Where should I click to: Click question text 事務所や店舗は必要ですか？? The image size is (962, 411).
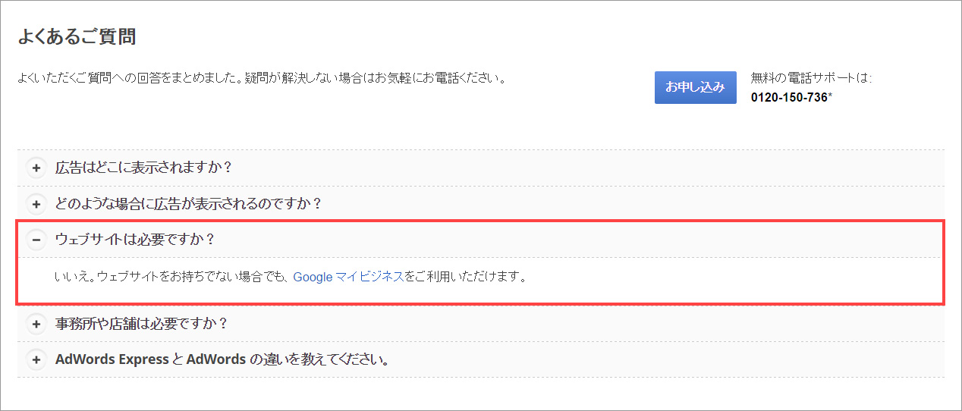click(142, 323)
